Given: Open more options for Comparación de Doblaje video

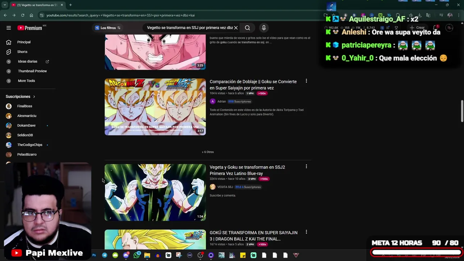Looking at the screenshot, I should 306,81.
